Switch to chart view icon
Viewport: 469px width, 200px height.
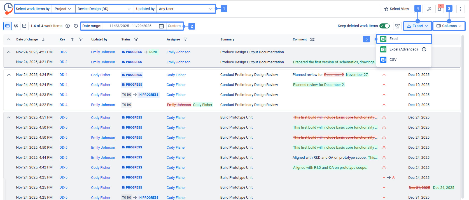(24, 26)
